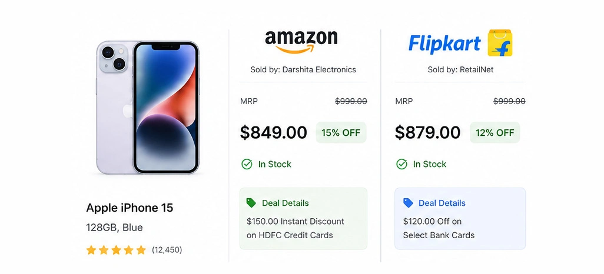Click the Flipkart shopping bag icon
604x274 pixels.
coord(500,43)
